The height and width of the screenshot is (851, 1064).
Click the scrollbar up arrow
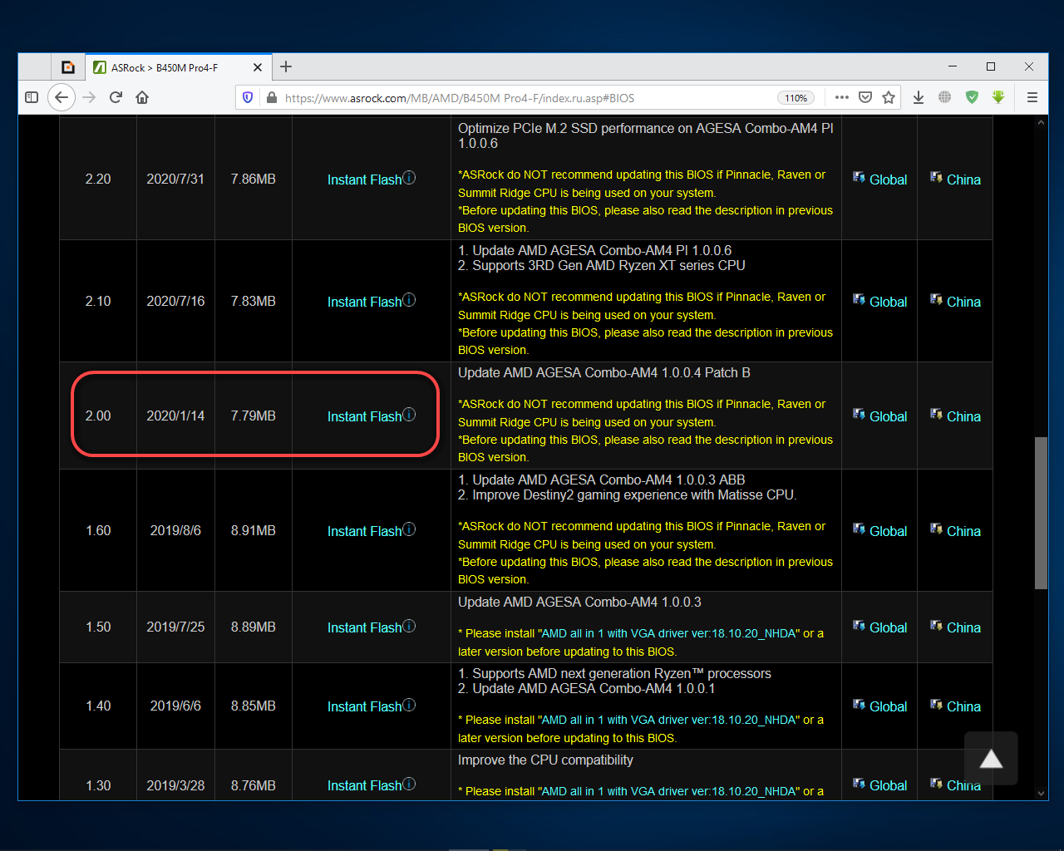1041,122
